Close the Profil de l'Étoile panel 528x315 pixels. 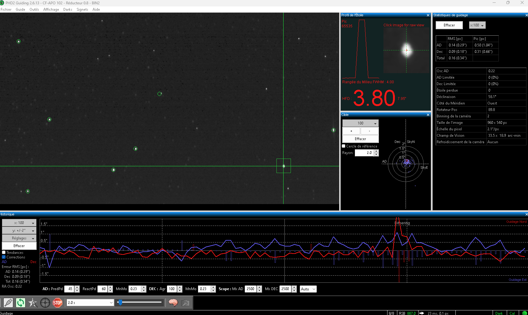[x=428, y=15]
